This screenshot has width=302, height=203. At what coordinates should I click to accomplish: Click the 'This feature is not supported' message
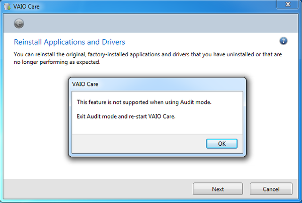143,102
